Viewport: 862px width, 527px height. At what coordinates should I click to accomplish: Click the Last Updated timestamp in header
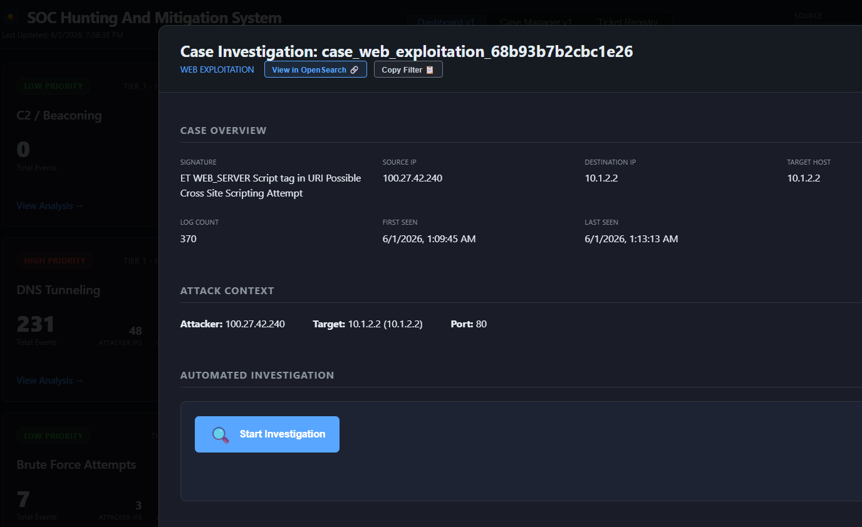pos(63,35)
